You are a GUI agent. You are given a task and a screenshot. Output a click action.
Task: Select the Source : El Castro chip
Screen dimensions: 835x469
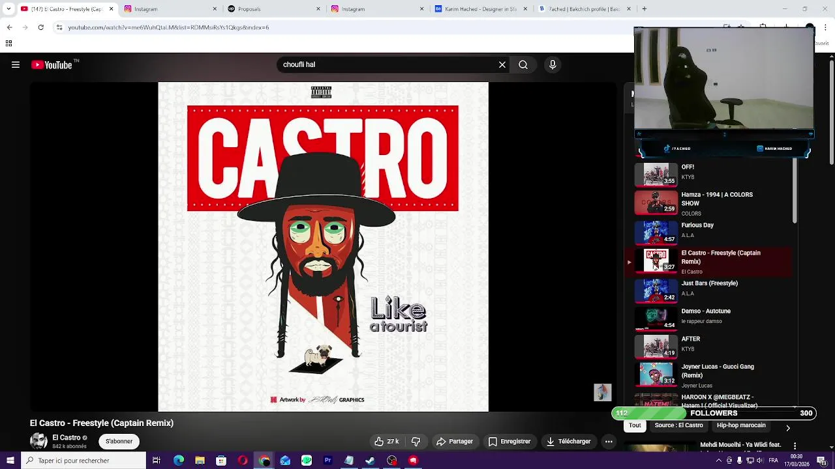(x=678, y=425)
